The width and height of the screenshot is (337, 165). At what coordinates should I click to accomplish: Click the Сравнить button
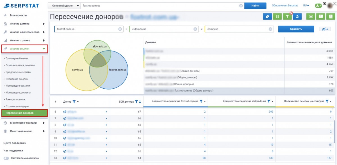296,29
